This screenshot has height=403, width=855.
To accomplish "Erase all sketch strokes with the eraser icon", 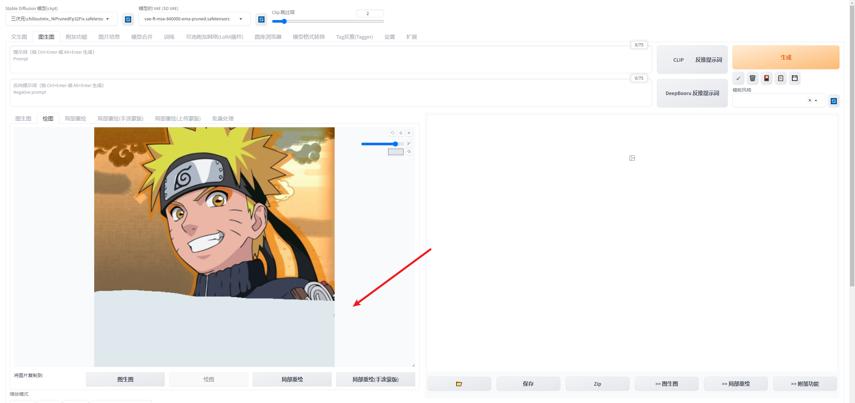I will pyautogui.click(x=401, y=133).
